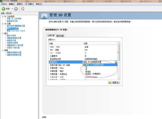Open 通过预览调整图像设置 link
The height and width of the screenshot is (119, 162).
pyautogui.click(x=16, y=26)
